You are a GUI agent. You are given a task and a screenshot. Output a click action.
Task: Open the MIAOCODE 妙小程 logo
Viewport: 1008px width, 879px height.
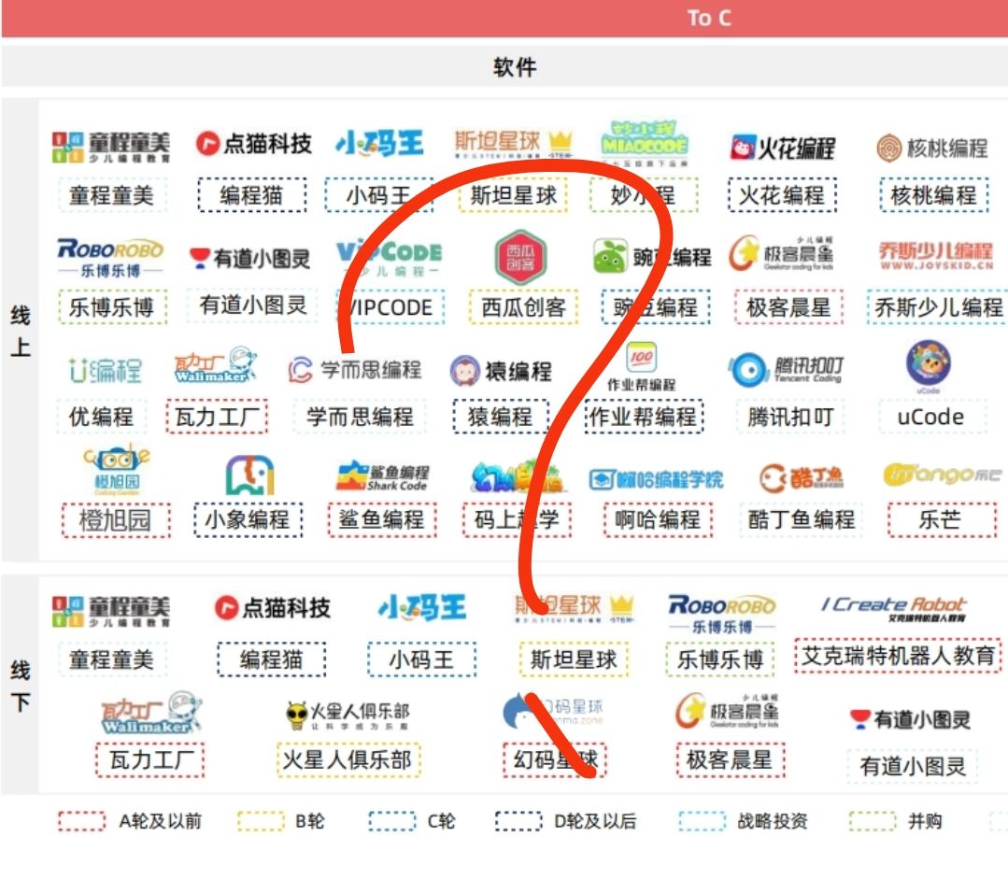(644, 143)
